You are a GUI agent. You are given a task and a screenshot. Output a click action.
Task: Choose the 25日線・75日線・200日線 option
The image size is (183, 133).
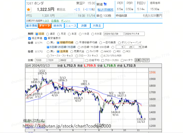[x=79, y=47]
